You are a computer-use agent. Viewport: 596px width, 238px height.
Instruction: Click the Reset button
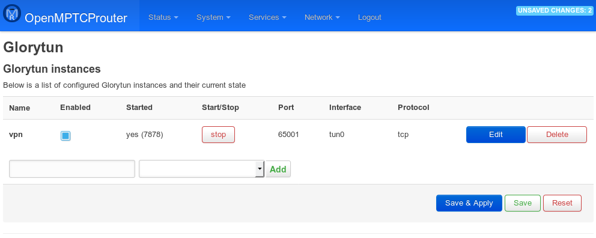point(562,203)
